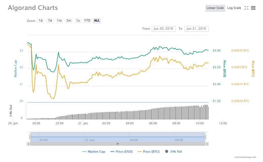Click the 0.0003 BTC axis label

(239, 67)
